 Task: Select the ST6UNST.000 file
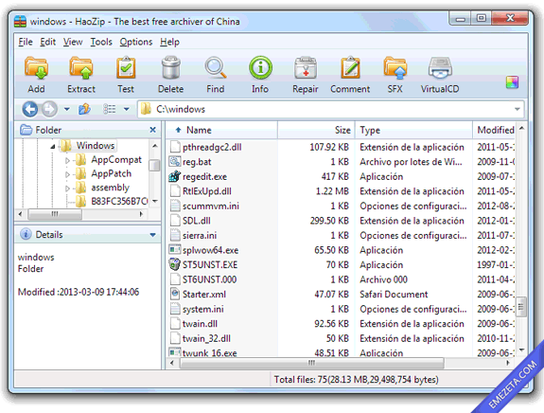209,279
